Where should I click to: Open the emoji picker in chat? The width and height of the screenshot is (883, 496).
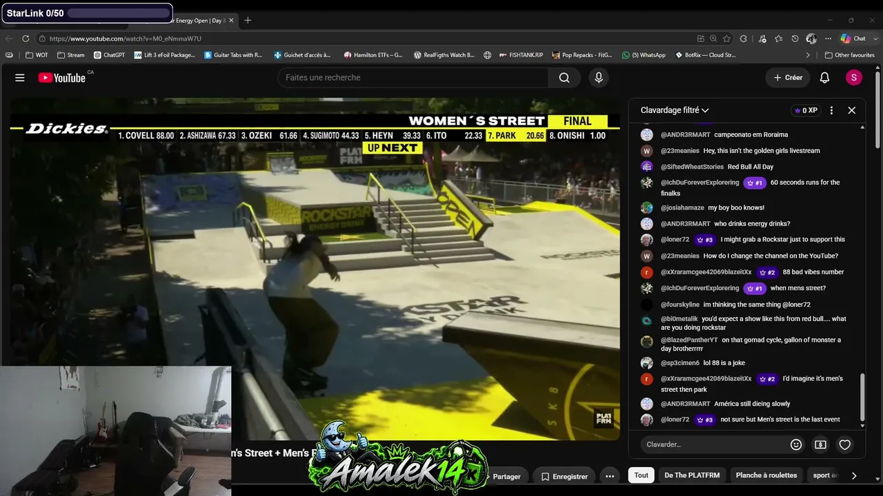pyautogui.click(x=796, y=445)
